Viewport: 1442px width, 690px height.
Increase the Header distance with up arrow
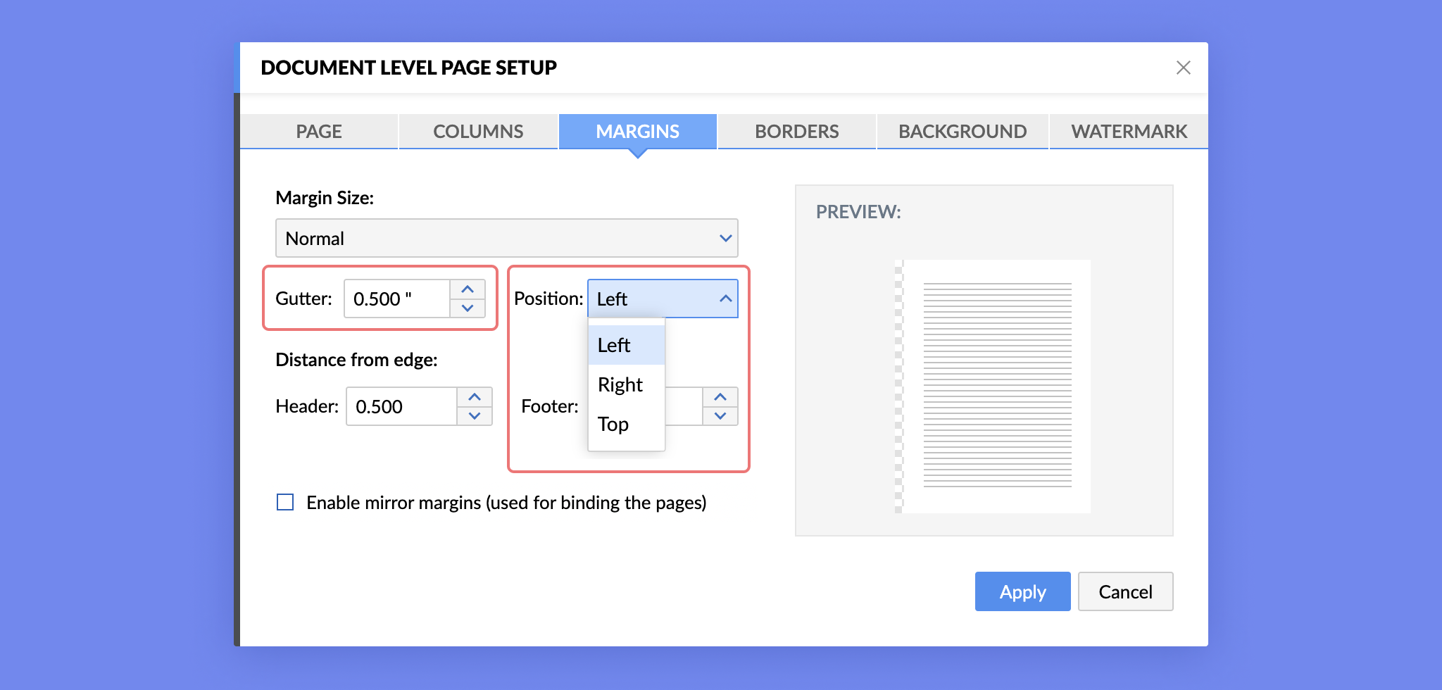pyautogui.click(x=475, y=397)
